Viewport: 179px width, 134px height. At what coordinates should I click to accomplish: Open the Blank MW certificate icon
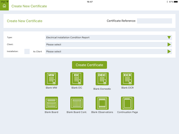[51, 79]
